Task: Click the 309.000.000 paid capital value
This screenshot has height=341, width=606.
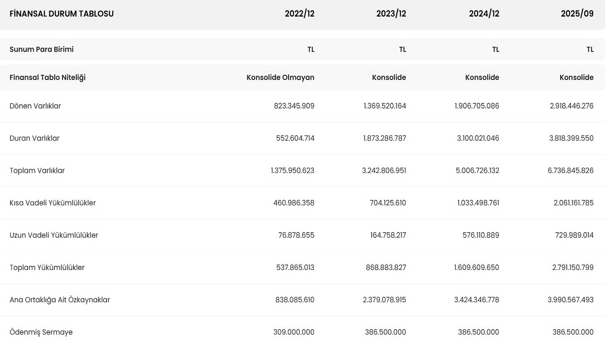Action: 294,332
